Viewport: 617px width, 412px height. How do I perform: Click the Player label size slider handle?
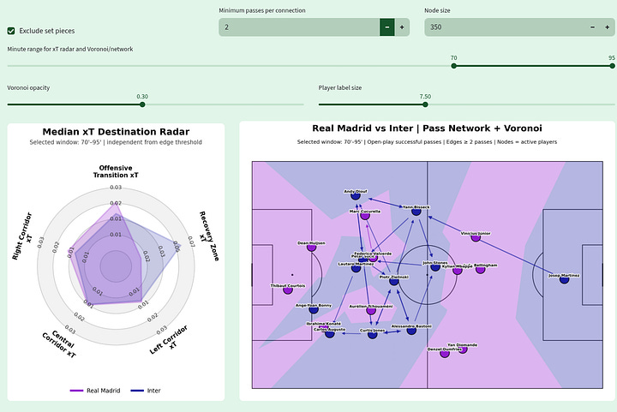(425, 104)
